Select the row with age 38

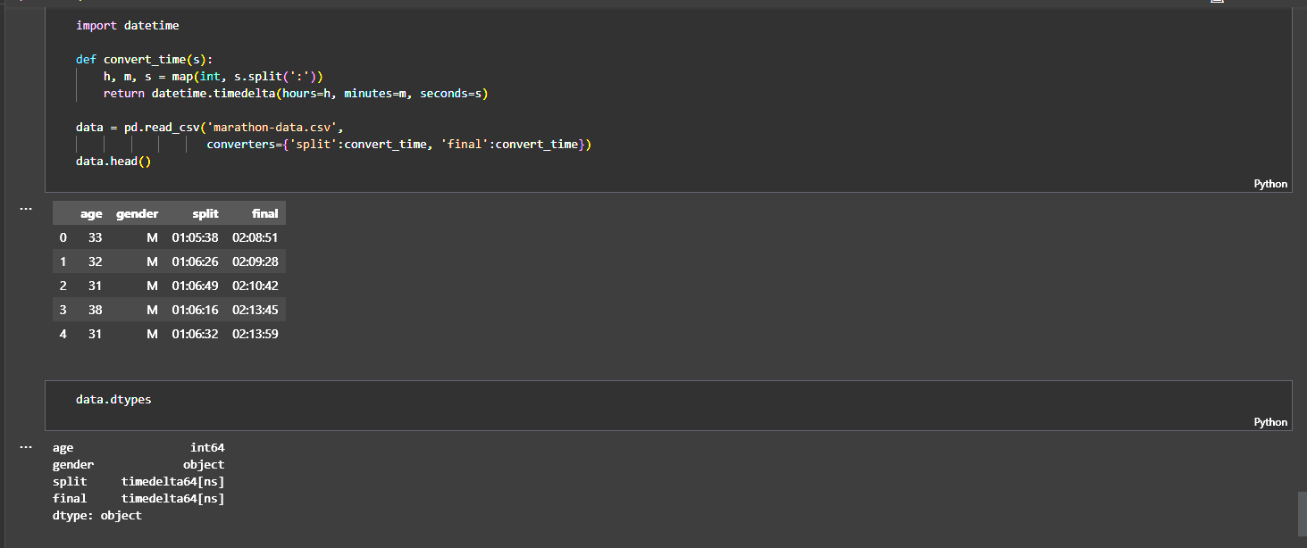pos(96,311)
